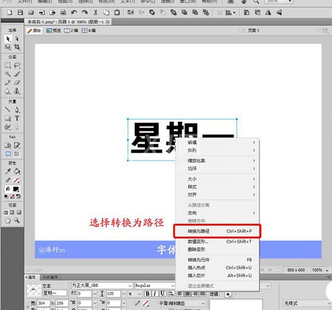332x310 pixels.
Task: Choose 数值变形 from context menu
Action: (218, 242)
